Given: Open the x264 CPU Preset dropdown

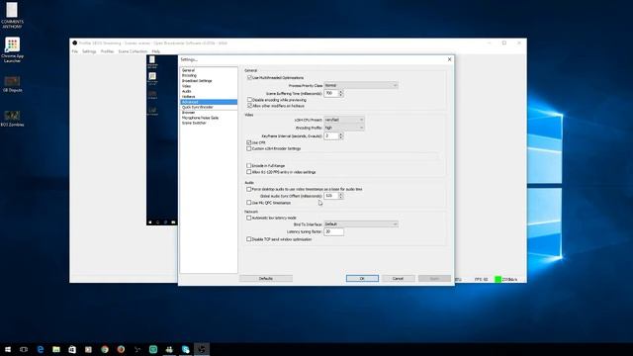Looking at the screenshot, I should [344, 120].
